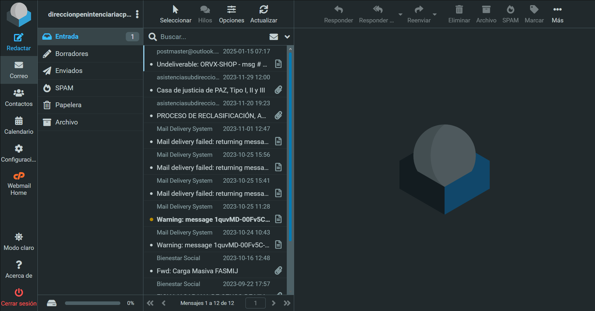Open the account options three-dot menu
The width and height of the screenshot is (595, 311).
tap(137, 14)
